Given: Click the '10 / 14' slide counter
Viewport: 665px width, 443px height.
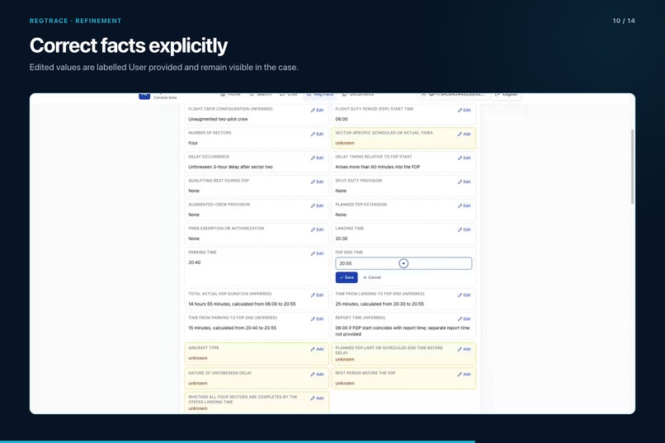Looking at the screenshot, I should pyautogui.click(x=624, y=21).
